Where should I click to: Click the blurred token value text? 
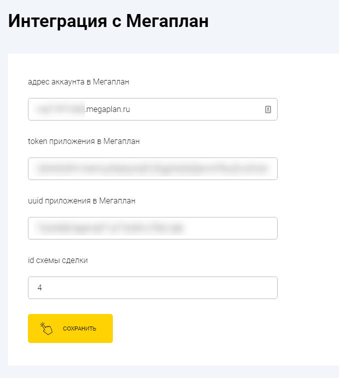point(150,168)
